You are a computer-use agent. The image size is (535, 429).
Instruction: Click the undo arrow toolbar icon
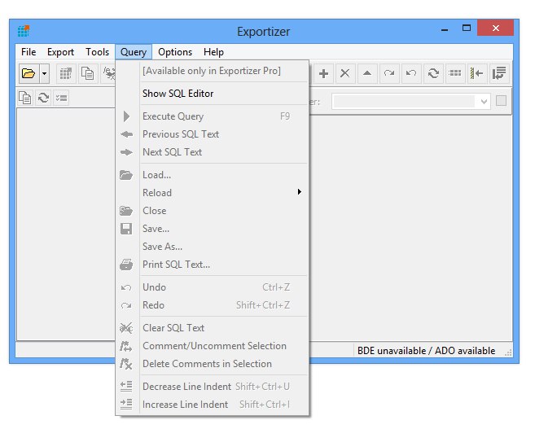(411, 73)
